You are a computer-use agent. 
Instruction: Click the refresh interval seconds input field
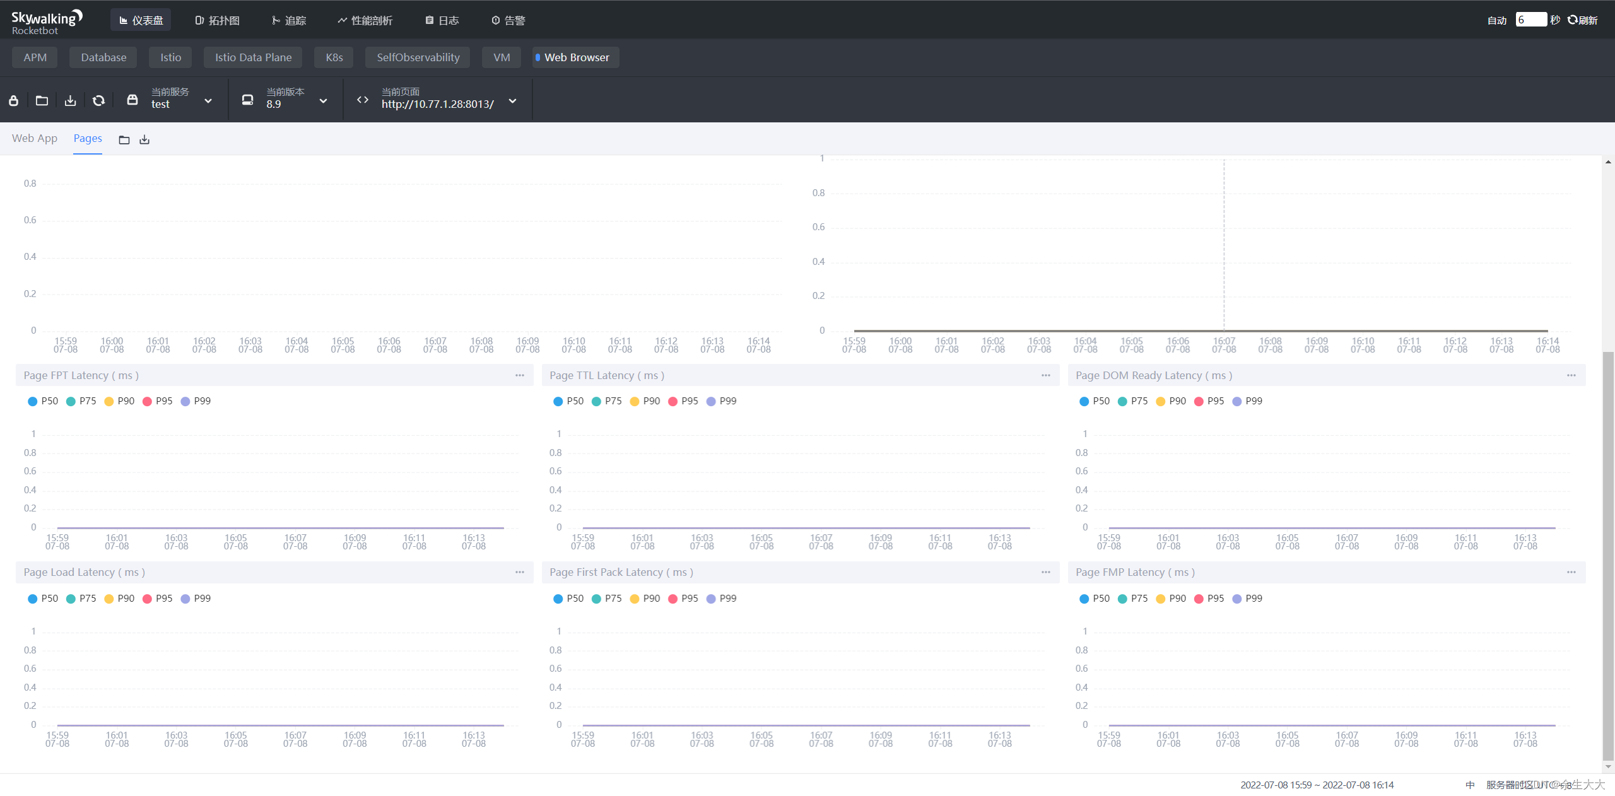click(x=1531, y=20)
